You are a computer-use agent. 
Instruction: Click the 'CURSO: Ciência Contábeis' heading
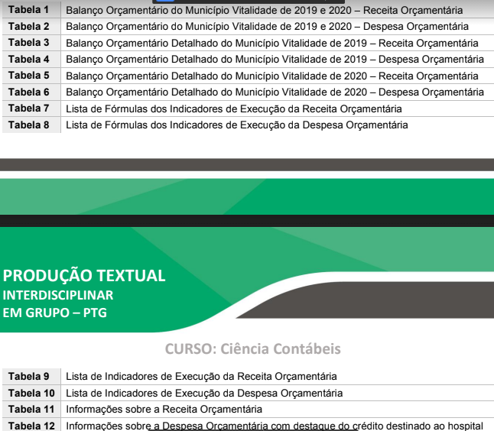click(x=252, y=348)
